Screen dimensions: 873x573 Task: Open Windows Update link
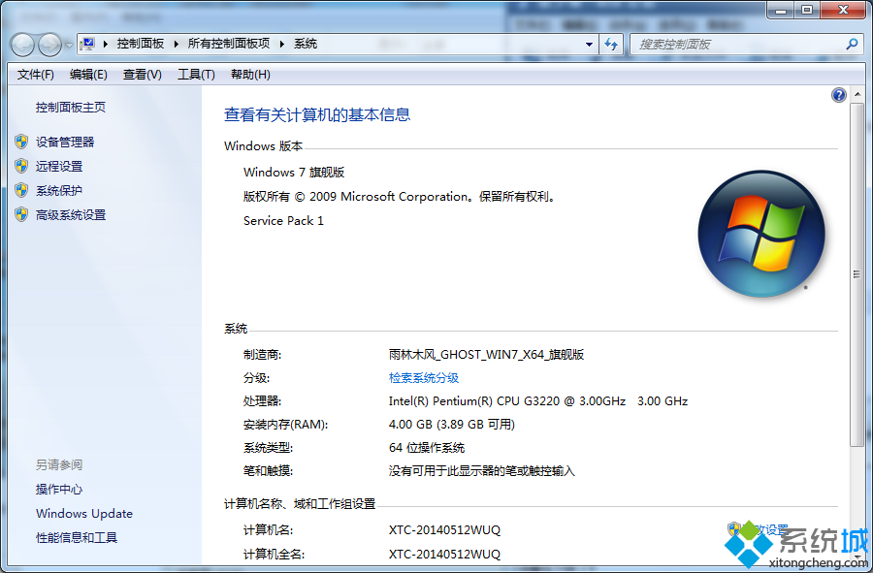pyautogui.click(x=84, y=514)
